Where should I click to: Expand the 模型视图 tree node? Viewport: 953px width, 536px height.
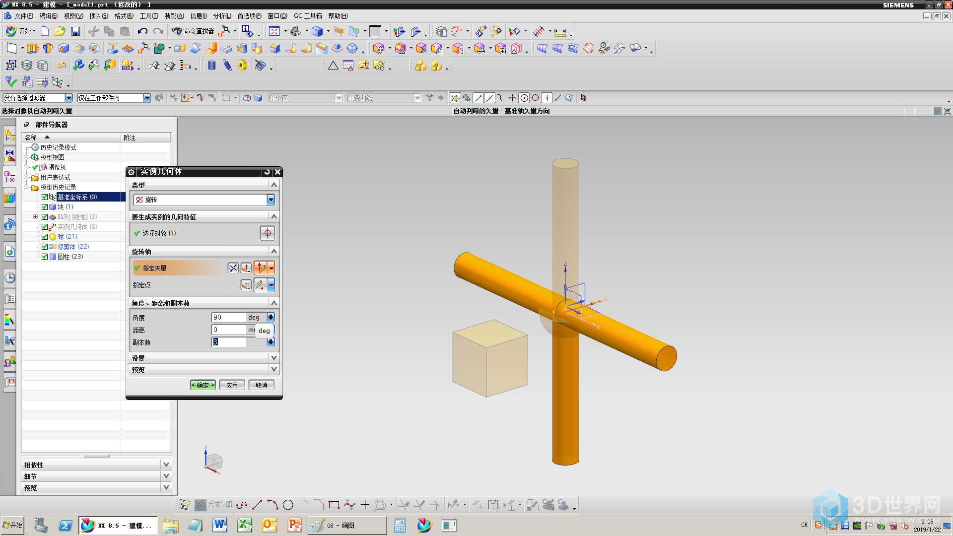pyautogui.click(x=26, y=157)
